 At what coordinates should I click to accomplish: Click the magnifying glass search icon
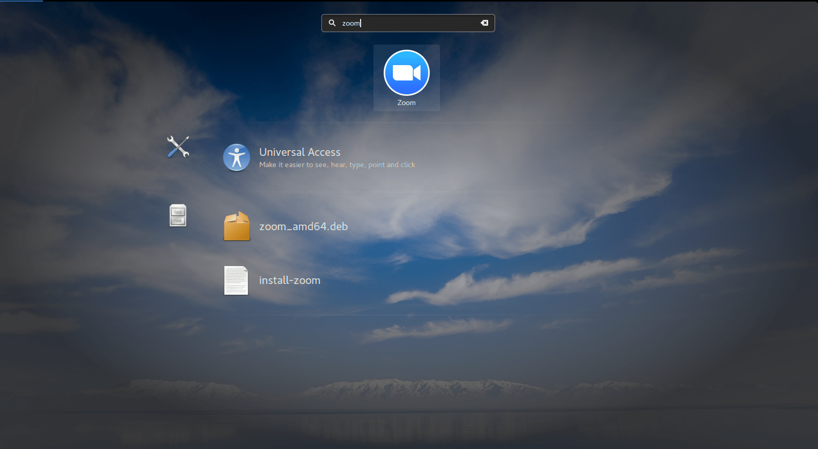[332, 23]
